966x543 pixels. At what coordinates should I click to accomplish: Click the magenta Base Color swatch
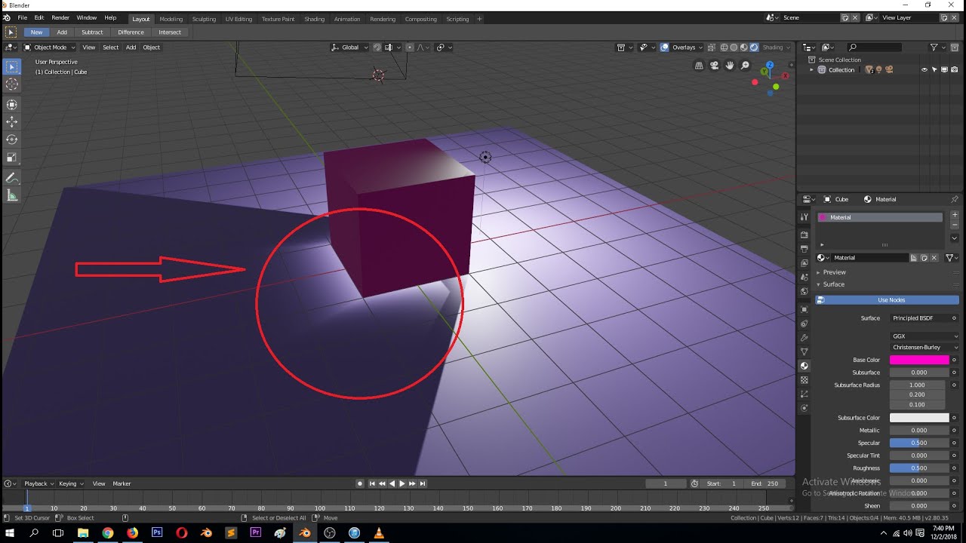(919, 360)
